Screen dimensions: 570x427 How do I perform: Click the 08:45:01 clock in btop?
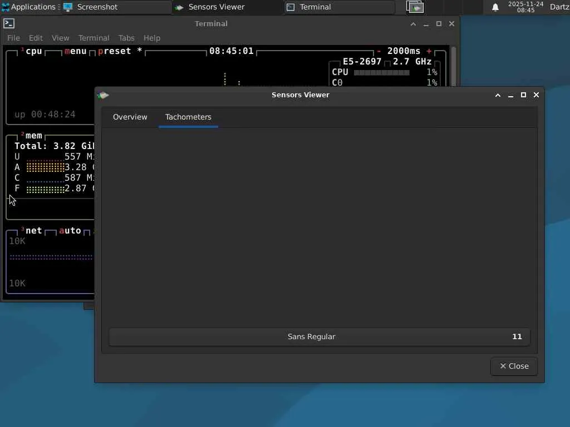click(231, 51)
